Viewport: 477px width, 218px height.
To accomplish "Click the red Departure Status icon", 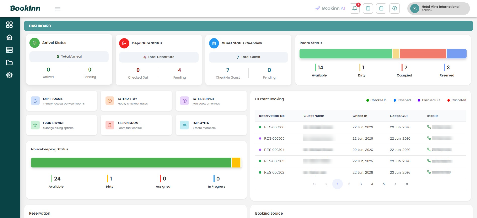I will pyautogui.click(x=124, y=43).
